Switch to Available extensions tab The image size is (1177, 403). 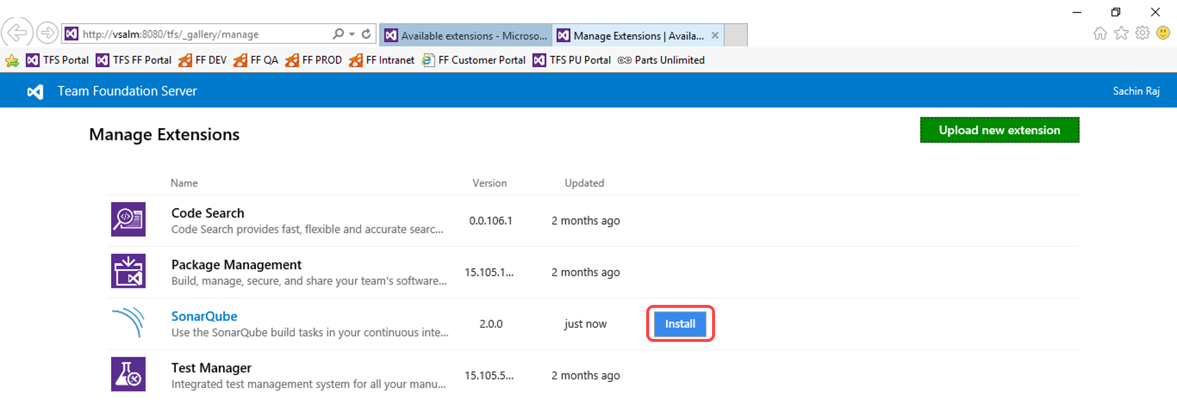click(466, 35)
